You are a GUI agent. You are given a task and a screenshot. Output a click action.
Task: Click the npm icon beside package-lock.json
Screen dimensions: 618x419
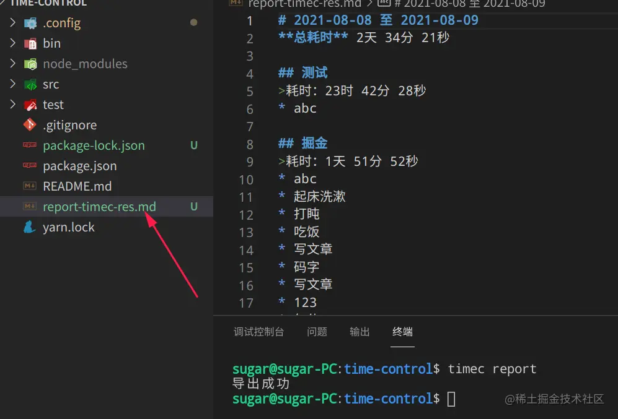point(29,145)
